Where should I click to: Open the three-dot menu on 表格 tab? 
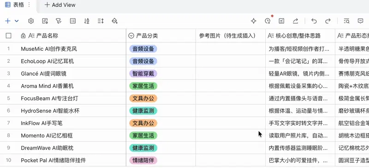click(29, 5)
